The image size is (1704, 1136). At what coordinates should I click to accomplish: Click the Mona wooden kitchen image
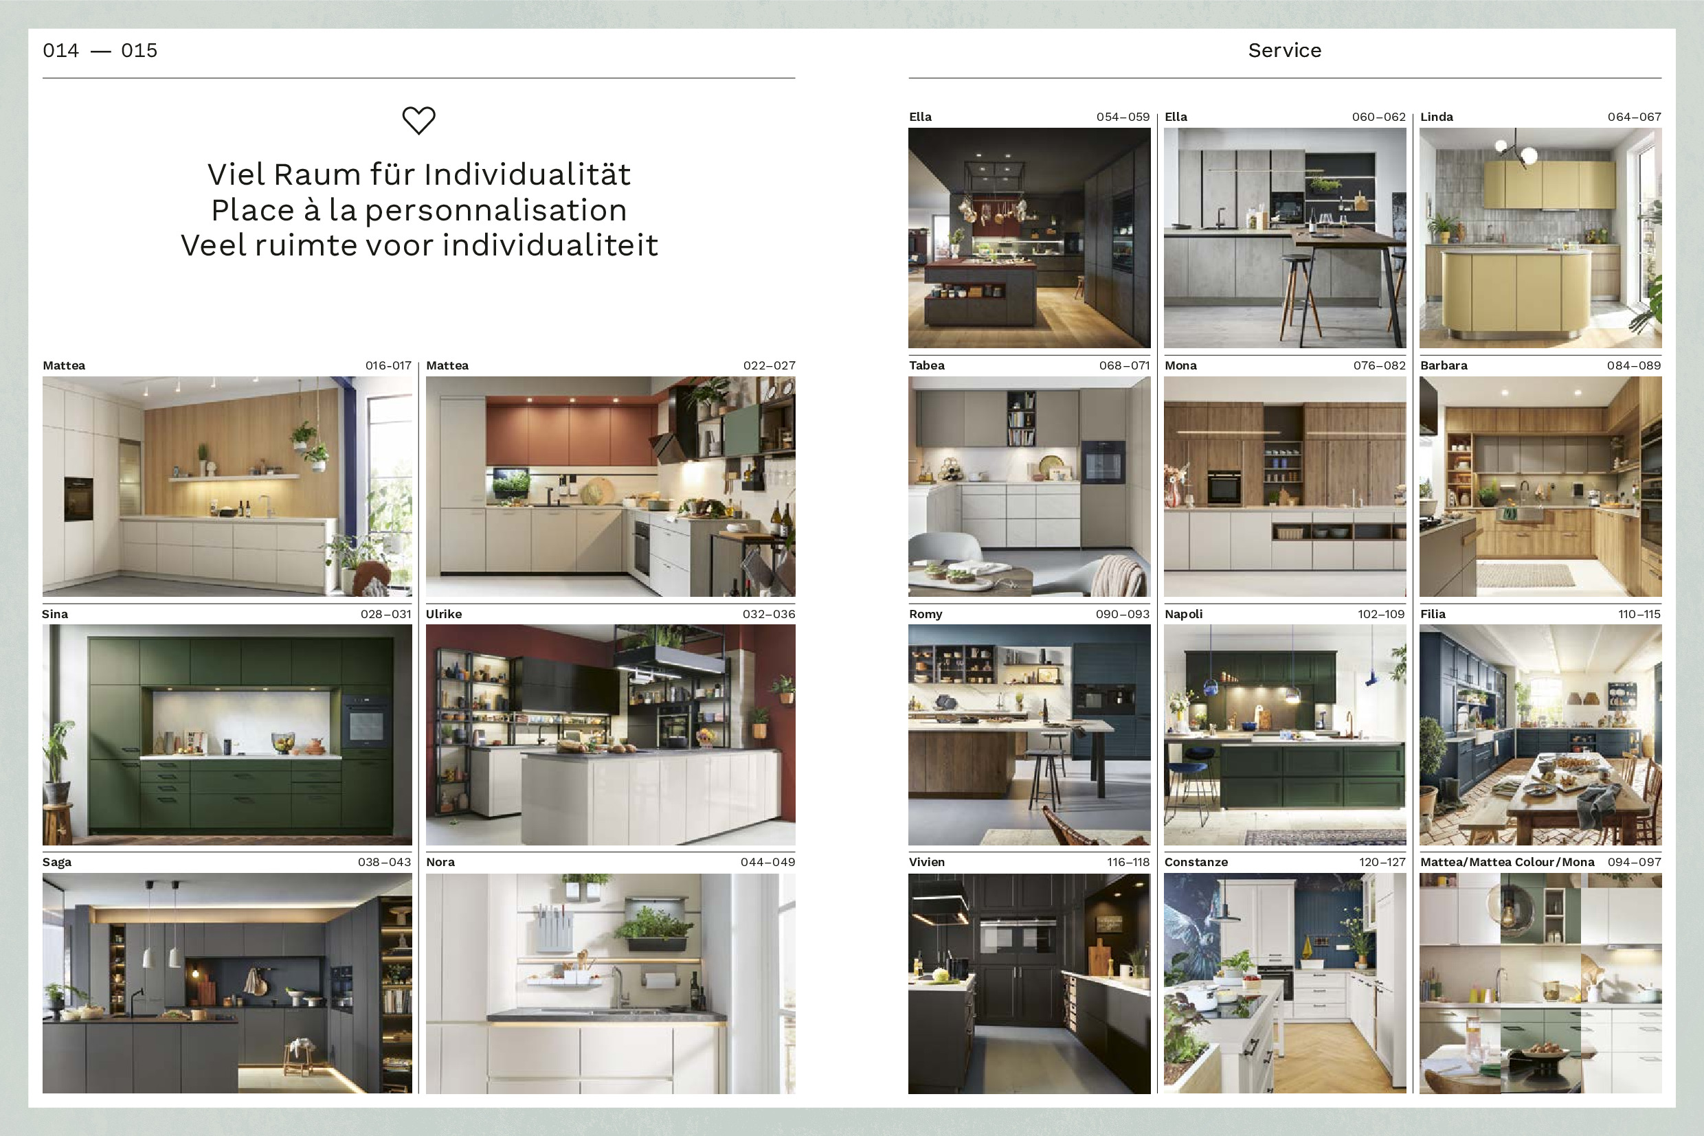pyautogui.click(x=1284, y=486)
